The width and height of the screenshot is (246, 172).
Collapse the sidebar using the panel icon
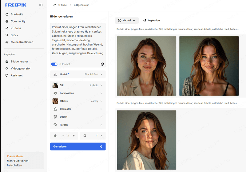click(x=41, y=5)
